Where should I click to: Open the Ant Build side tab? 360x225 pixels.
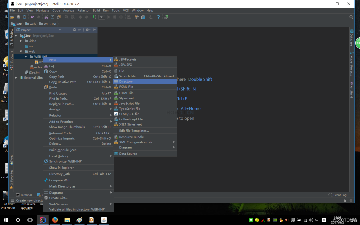(x=352, y=90)
